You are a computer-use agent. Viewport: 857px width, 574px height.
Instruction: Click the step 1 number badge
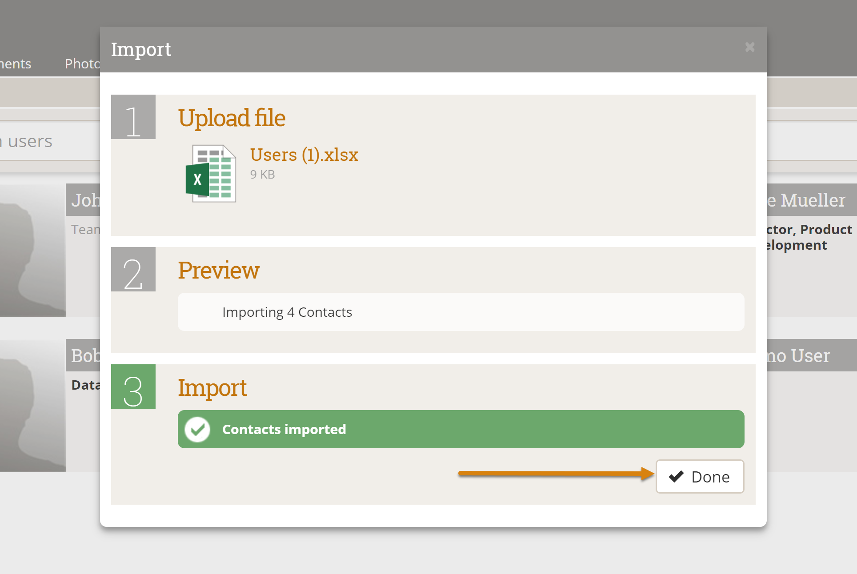point(133,117)
